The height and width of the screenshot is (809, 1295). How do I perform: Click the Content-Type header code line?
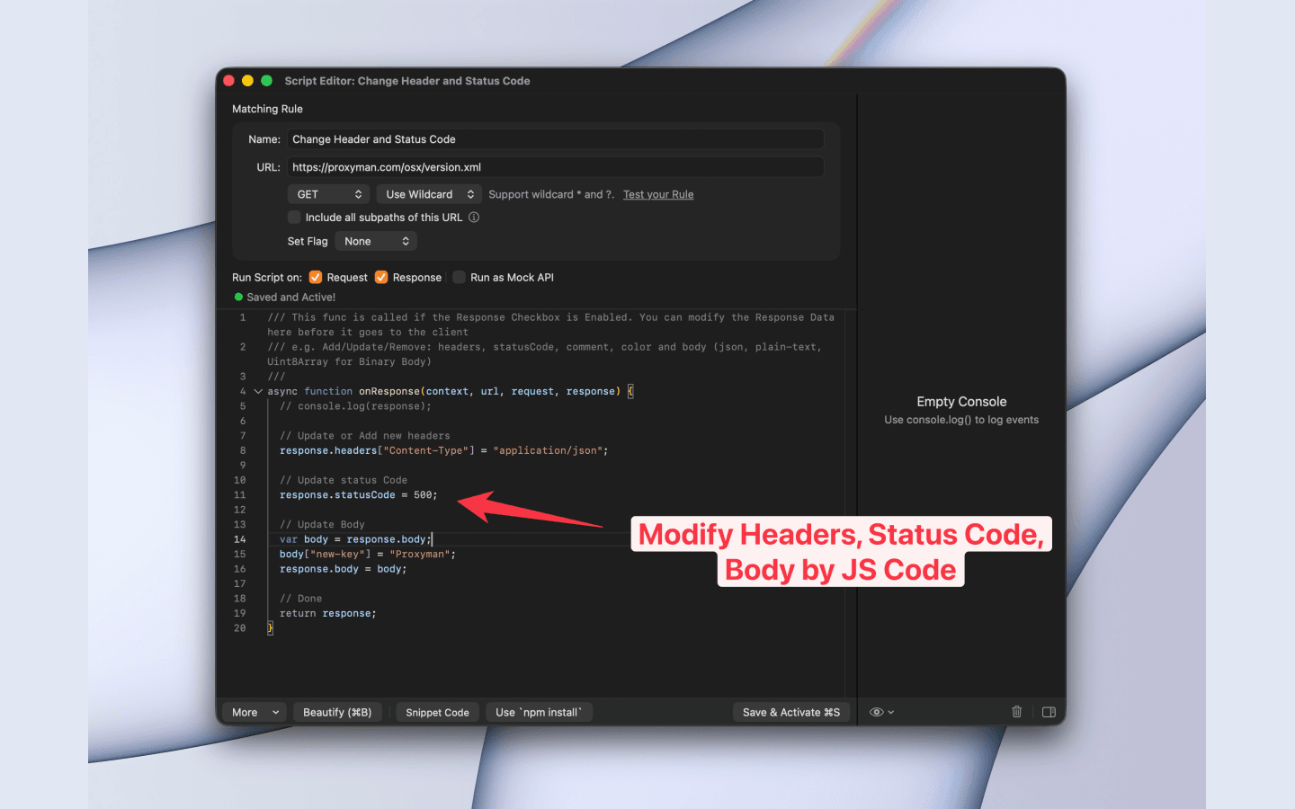443,450
